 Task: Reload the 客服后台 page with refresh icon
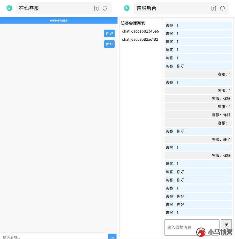(x=222, y=8)
